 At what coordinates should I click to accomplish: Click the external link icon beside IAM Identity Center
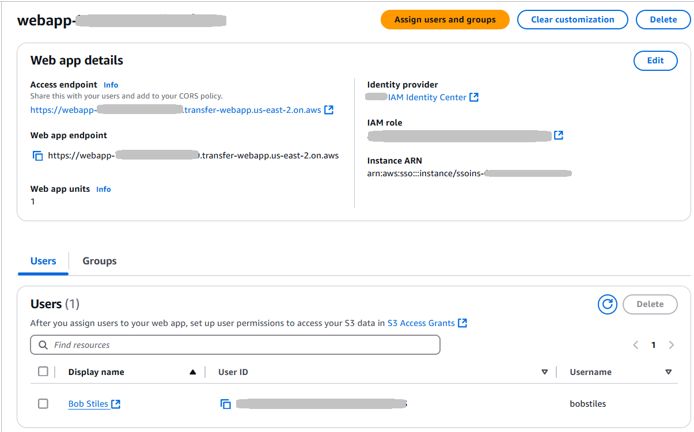tap(474, 97)
